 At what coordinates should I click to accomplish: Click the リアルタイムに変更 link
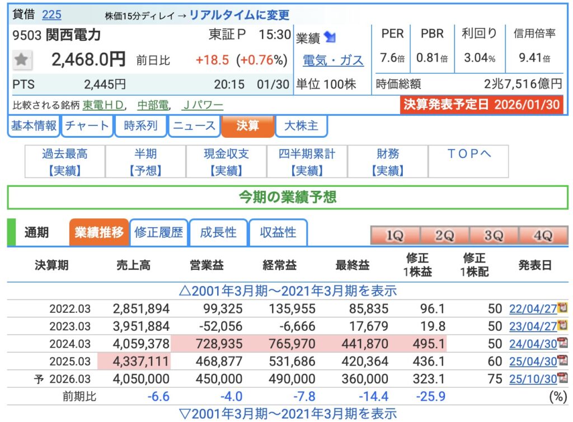click(239, 15)
